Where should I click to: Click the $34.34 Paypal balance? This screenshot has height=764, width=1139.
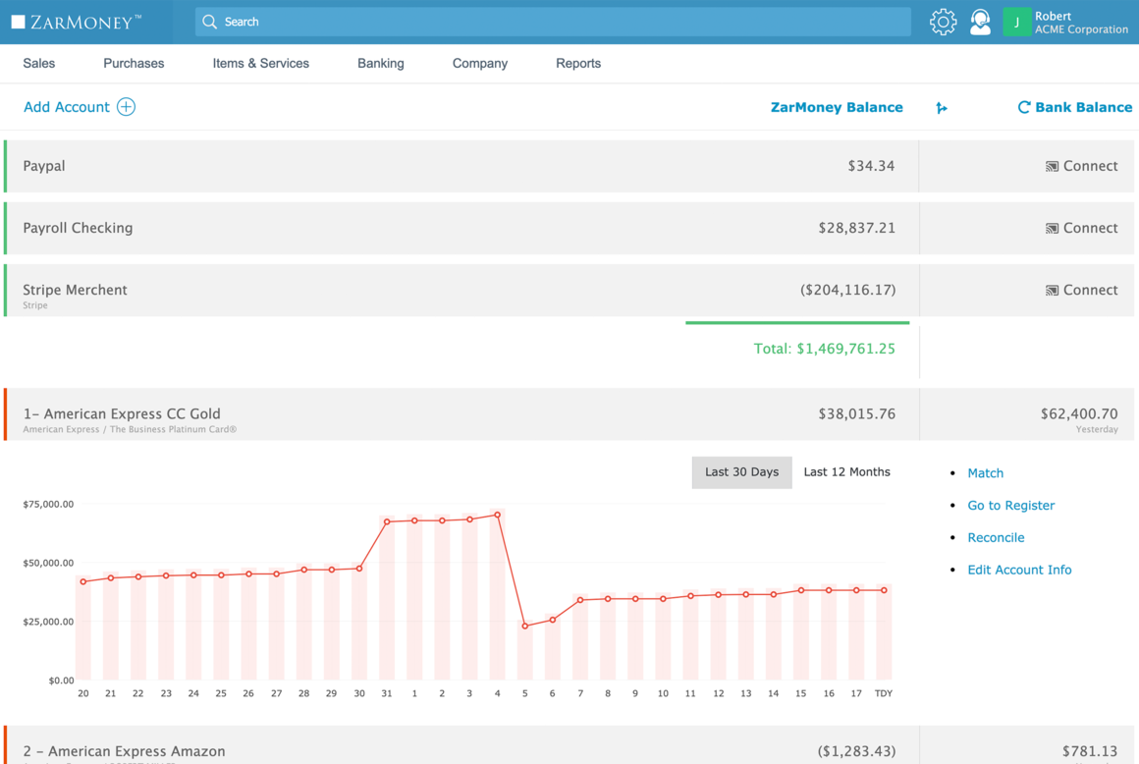click(x=871, y=166)
